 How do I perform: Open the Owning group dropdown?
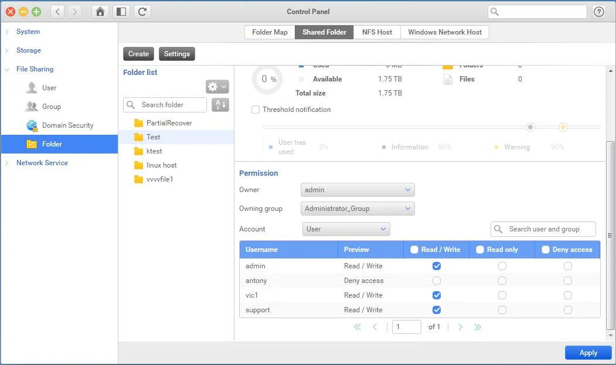click(358, 209)
